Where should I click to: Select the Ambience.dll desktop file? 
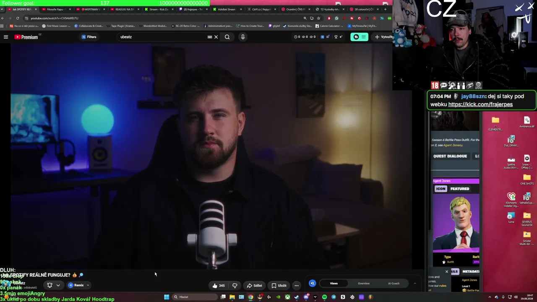click(527, 122)
